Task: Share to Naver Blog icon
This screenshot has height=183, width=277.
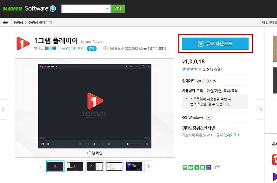Action: [x=185, y=167]
